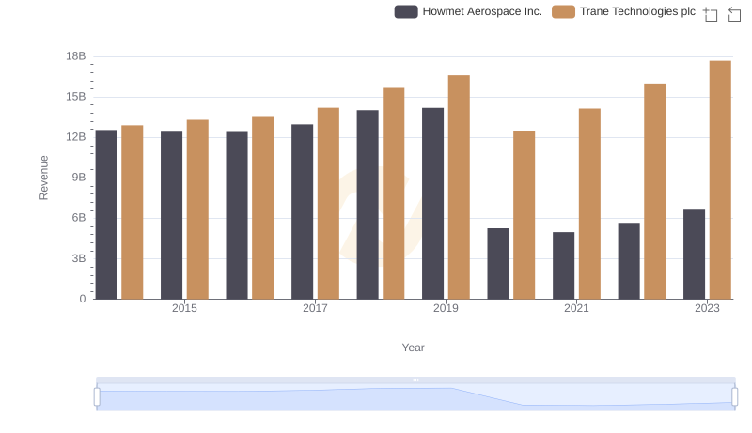The height and width of the screenshot is (433, 752).
Task: Click the 15B y-axis label
Action: 76,97
